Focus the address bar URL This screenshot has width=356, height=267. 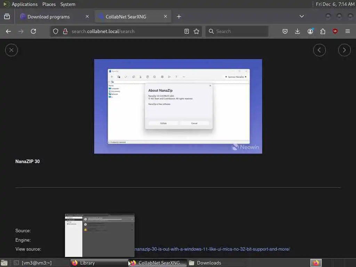pyautogui.click(x=103, y=31)
